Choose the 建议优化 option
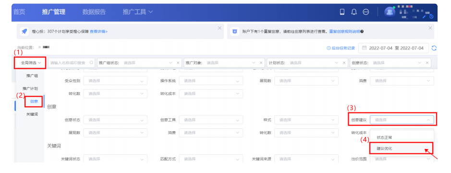This screenshot has width=451, height=173. (x=402, y=148)
